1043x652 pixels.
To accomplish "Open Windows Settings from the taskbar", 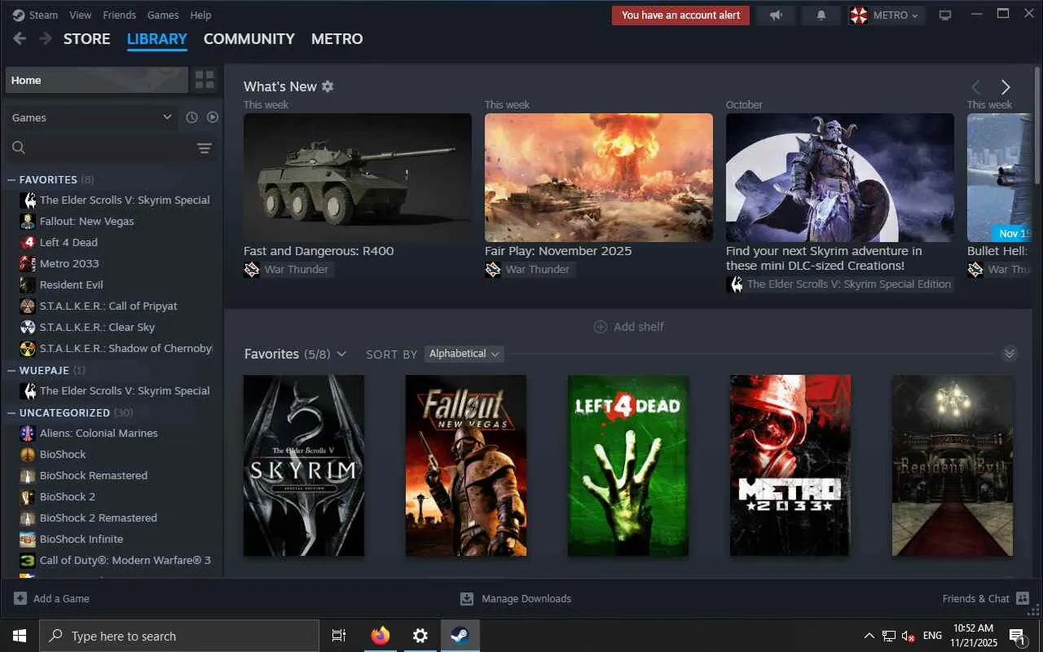I will 420,636.
